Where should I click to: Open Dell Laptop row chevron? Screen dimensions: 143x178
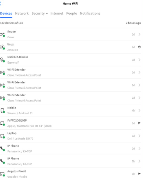click(140, 136)
